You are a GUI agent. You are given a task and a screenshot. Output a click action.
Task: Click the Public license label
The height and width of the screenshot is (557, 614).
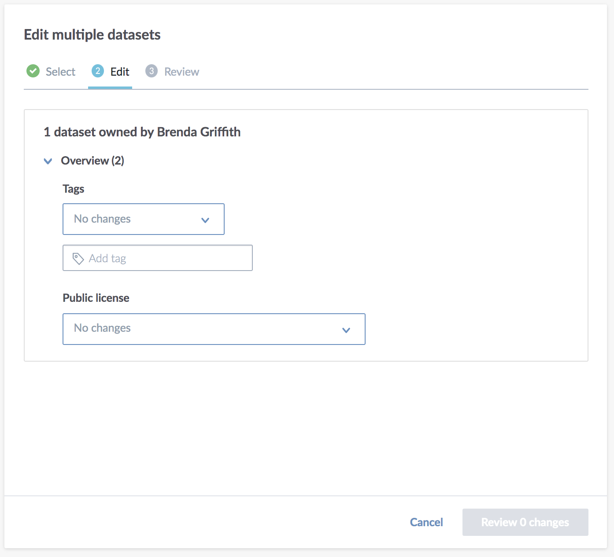coord(96,298)
